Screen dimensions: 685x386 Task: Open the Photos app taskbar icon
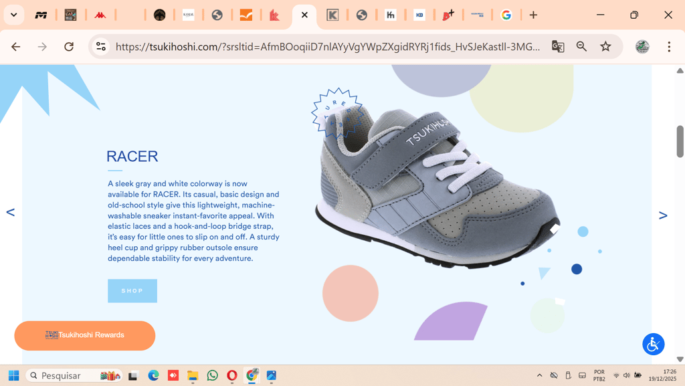(x=272, y=375)
